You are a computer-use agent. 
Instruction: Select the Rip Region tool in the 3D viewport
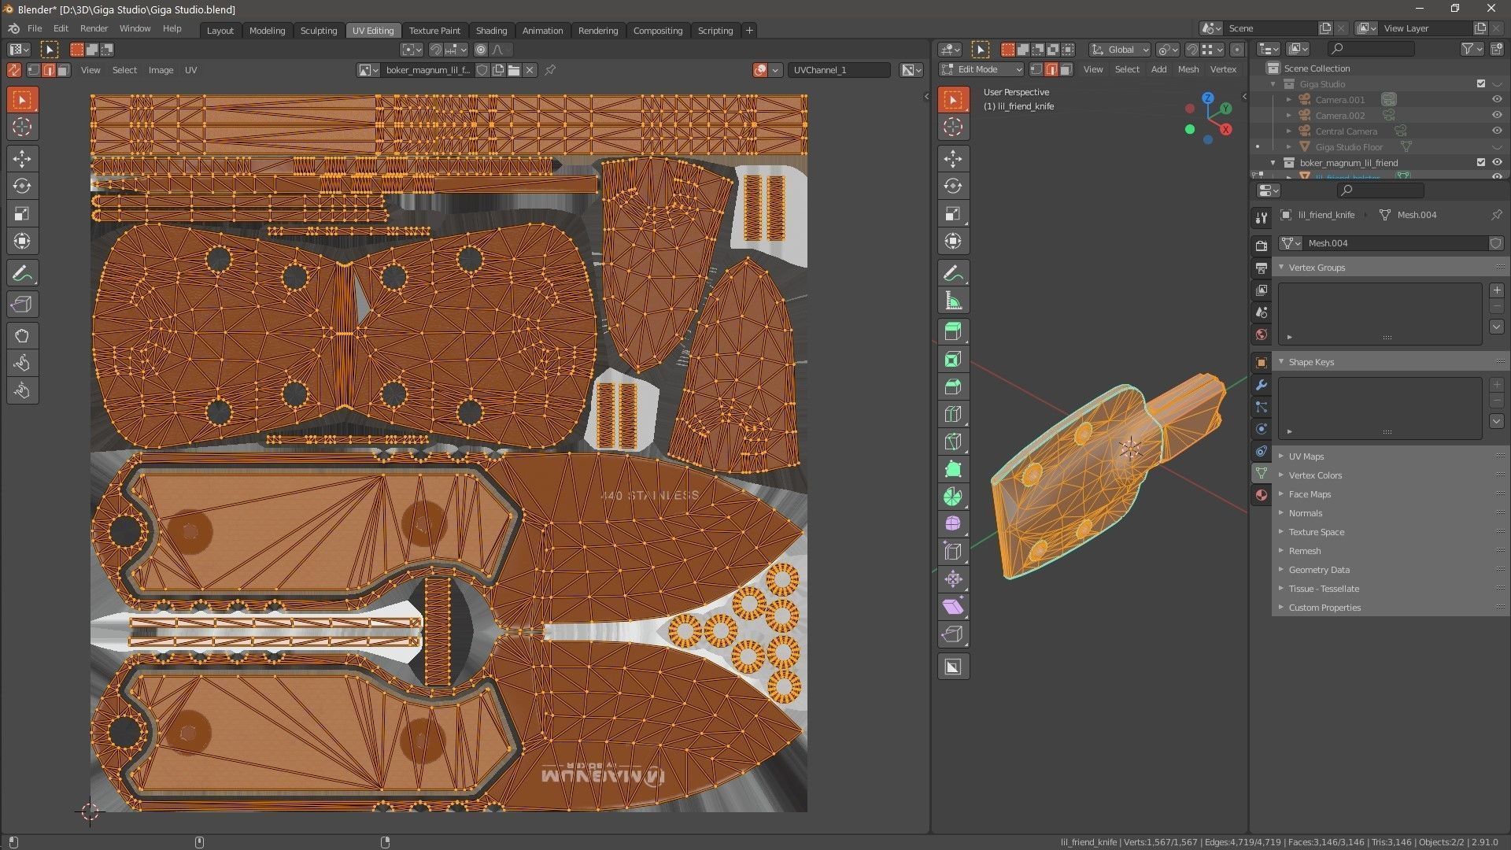(x=953, y=634)
